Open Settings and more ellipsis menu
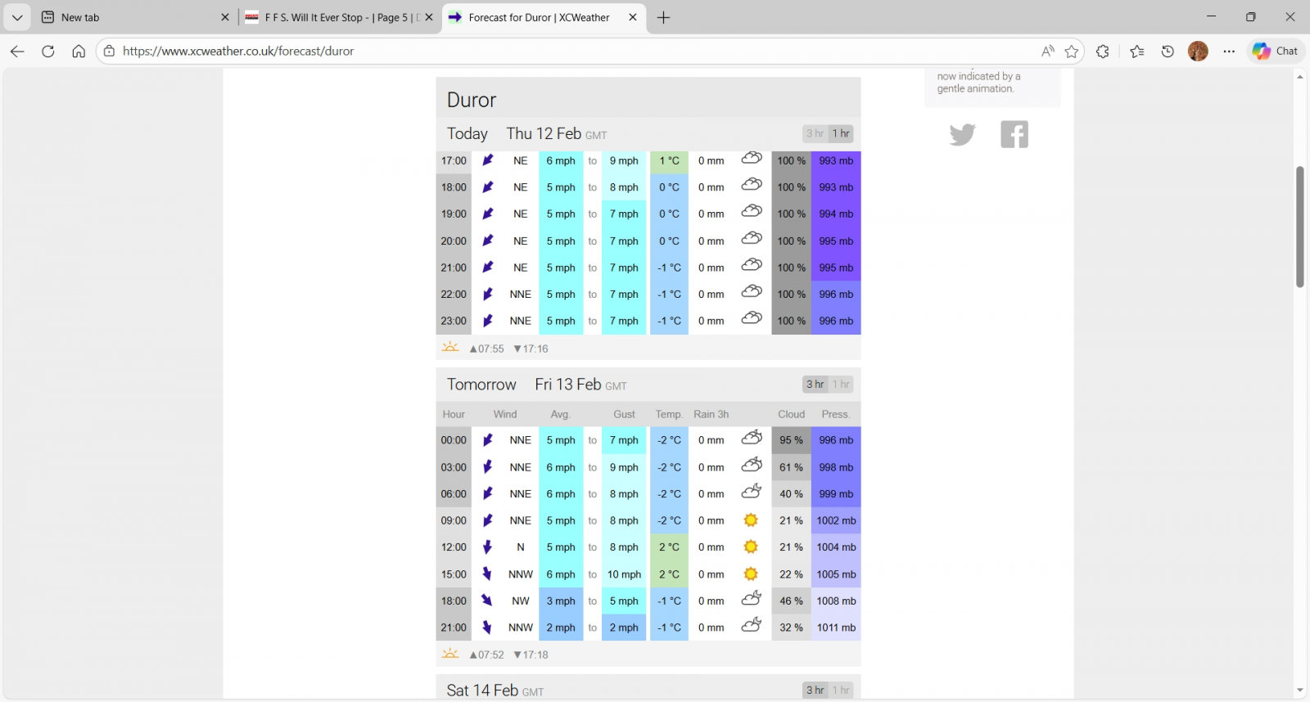 1229,52
